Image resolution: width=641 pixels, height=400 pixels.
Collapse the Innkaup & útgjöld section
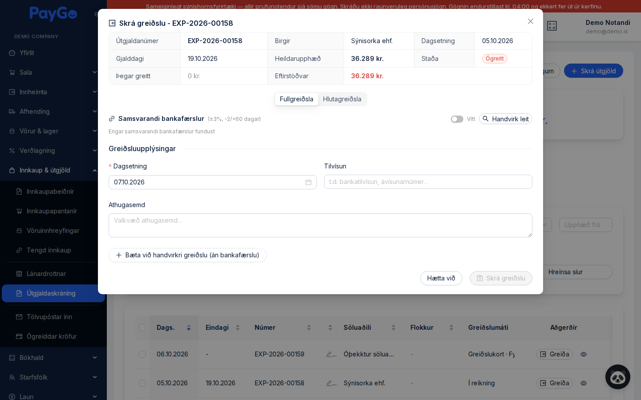pyautogui.click(x=53, y=170)
